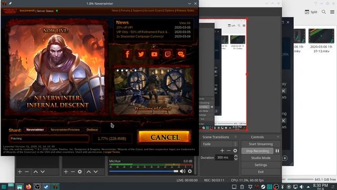The width and height of the screenshot is (337, 190).
Task: Mute the Mic/Aux speaker icon in OBS
Action: 183,171
